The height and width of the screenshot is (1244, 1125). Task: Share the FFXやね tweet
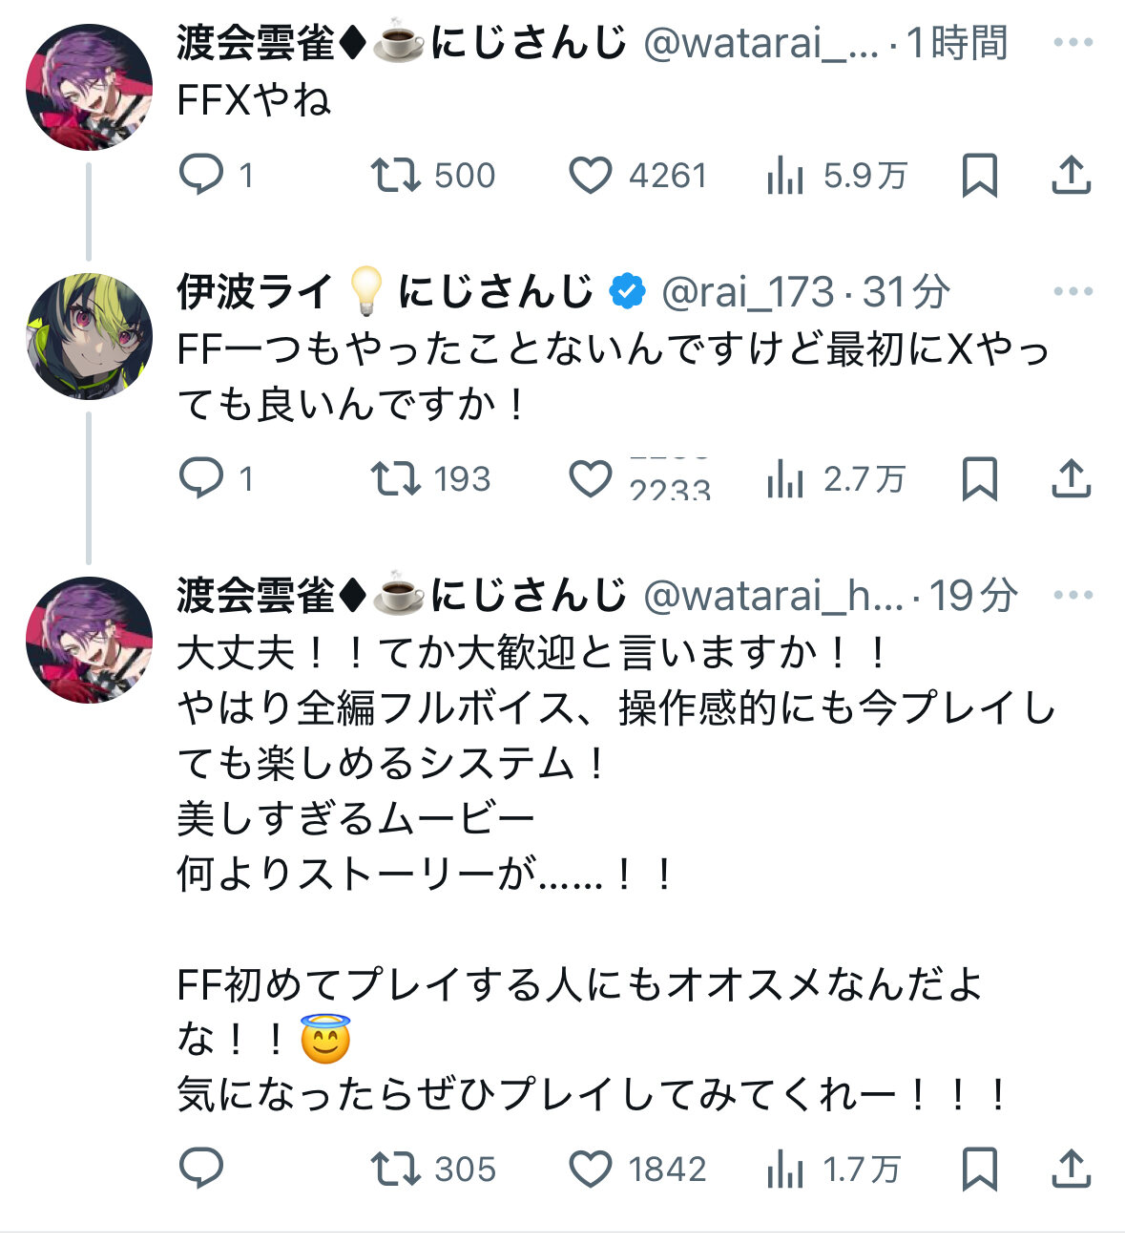[x=1071, y=176]
